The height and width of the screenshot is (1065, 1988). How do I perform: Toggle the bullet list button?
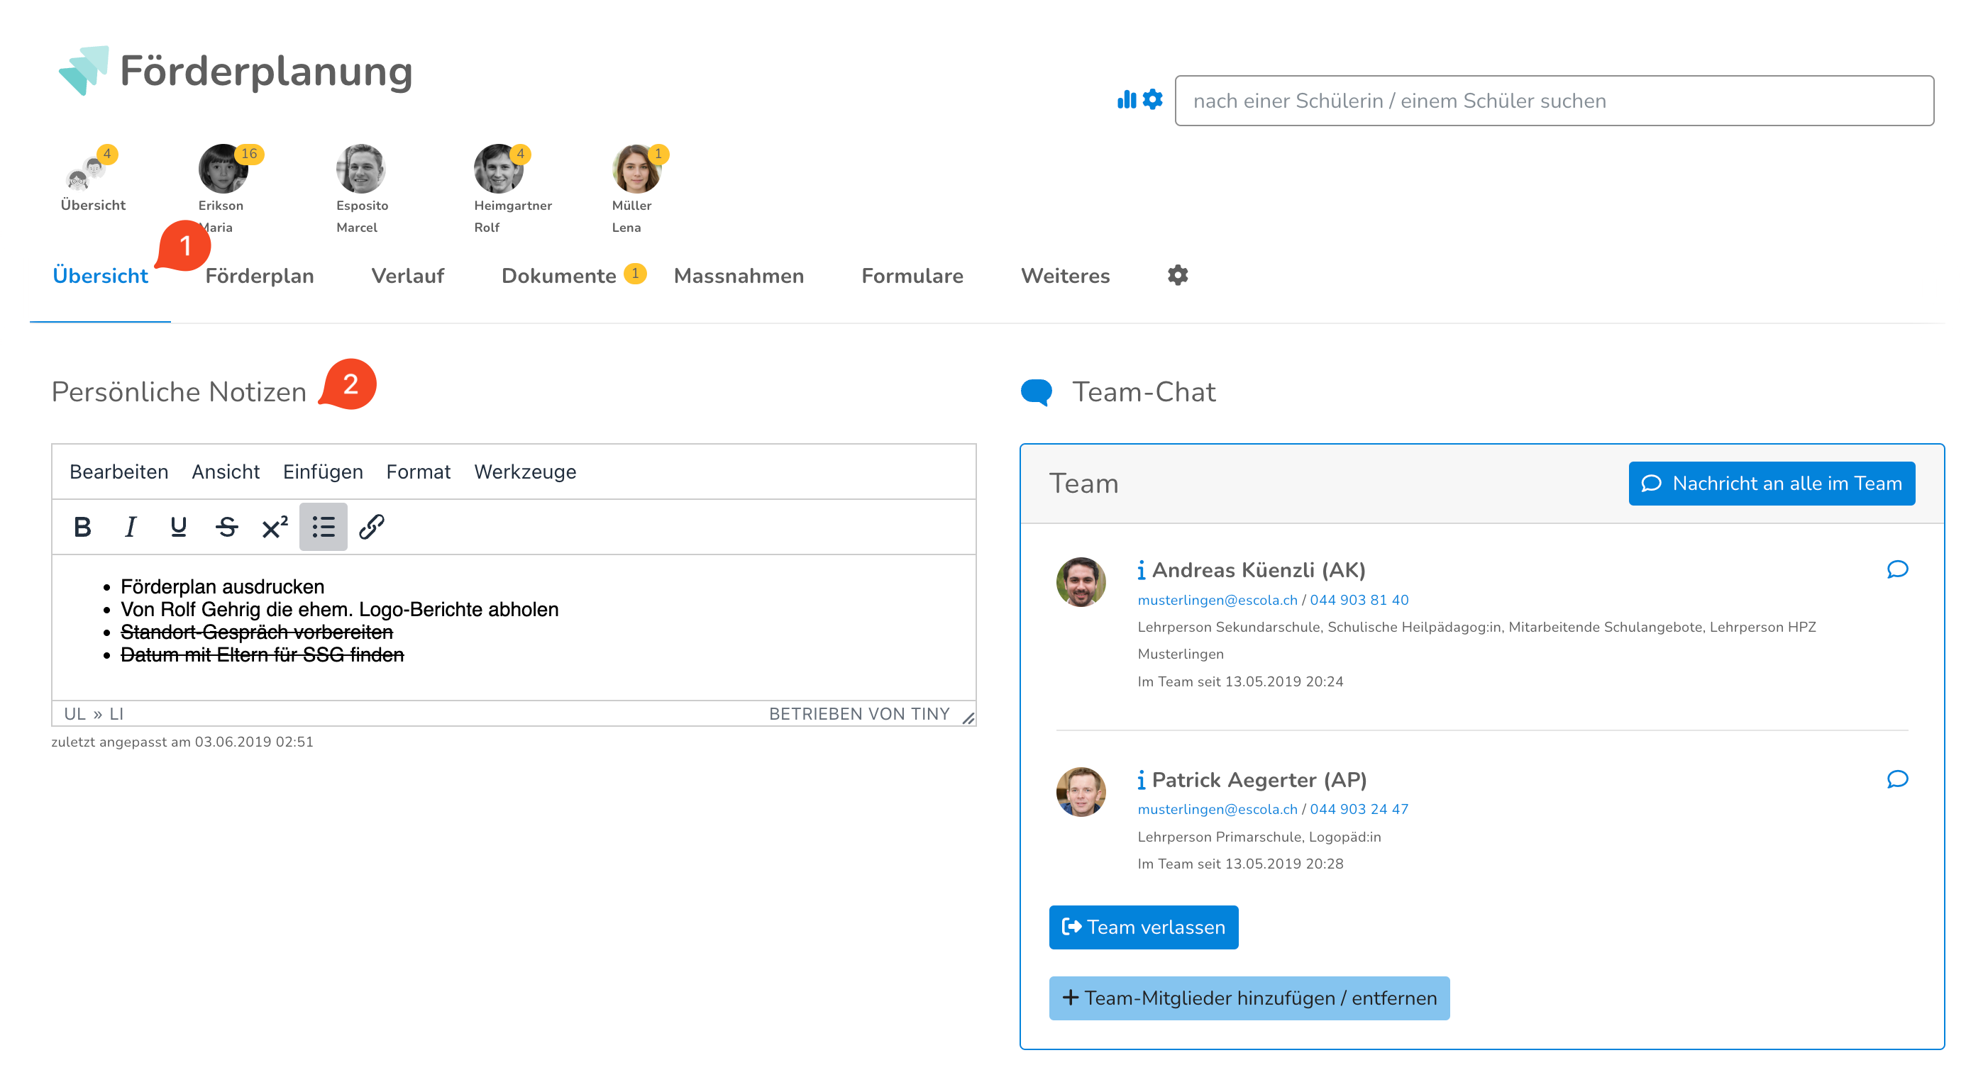(x=323, y=527)
